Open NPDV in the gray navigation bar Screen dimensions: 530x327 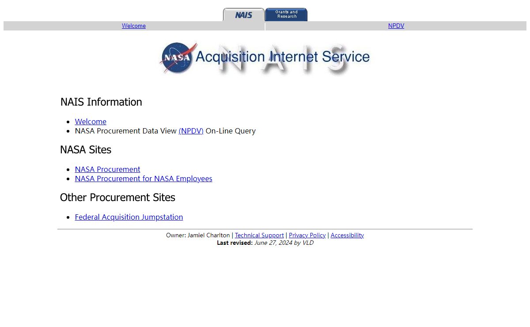[396, 26]
